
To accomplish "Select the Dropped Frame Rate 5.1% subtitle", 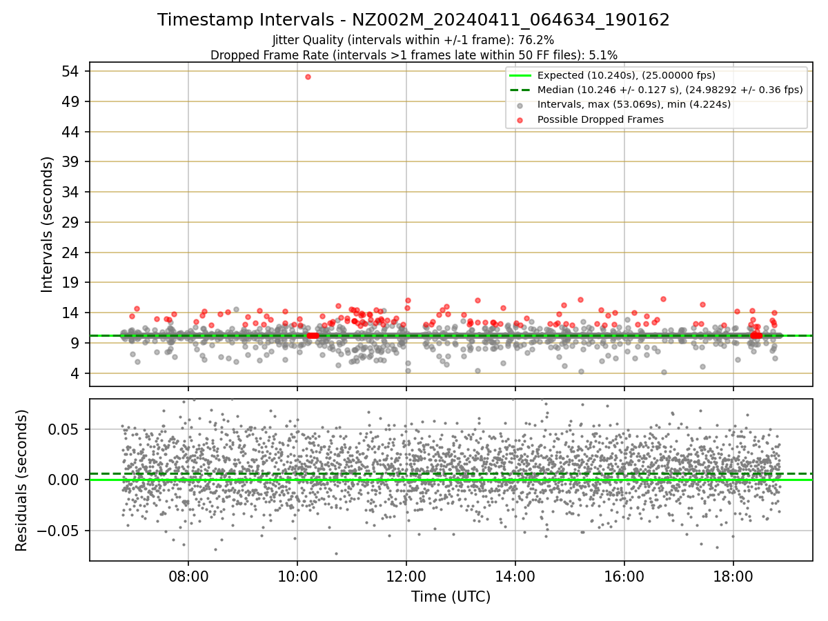I will click(x=413, y=55).
